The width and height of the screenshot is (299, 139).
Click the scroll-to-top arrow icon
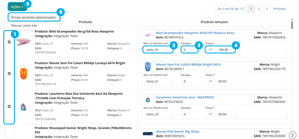click(x=292, y=135)
